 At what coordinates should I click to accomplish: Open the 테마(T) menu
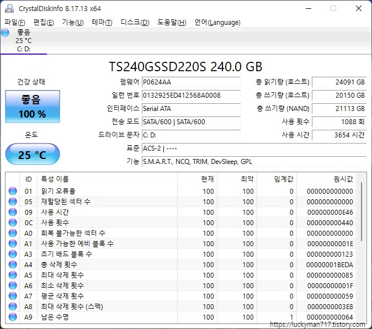(x=102, y=23)
